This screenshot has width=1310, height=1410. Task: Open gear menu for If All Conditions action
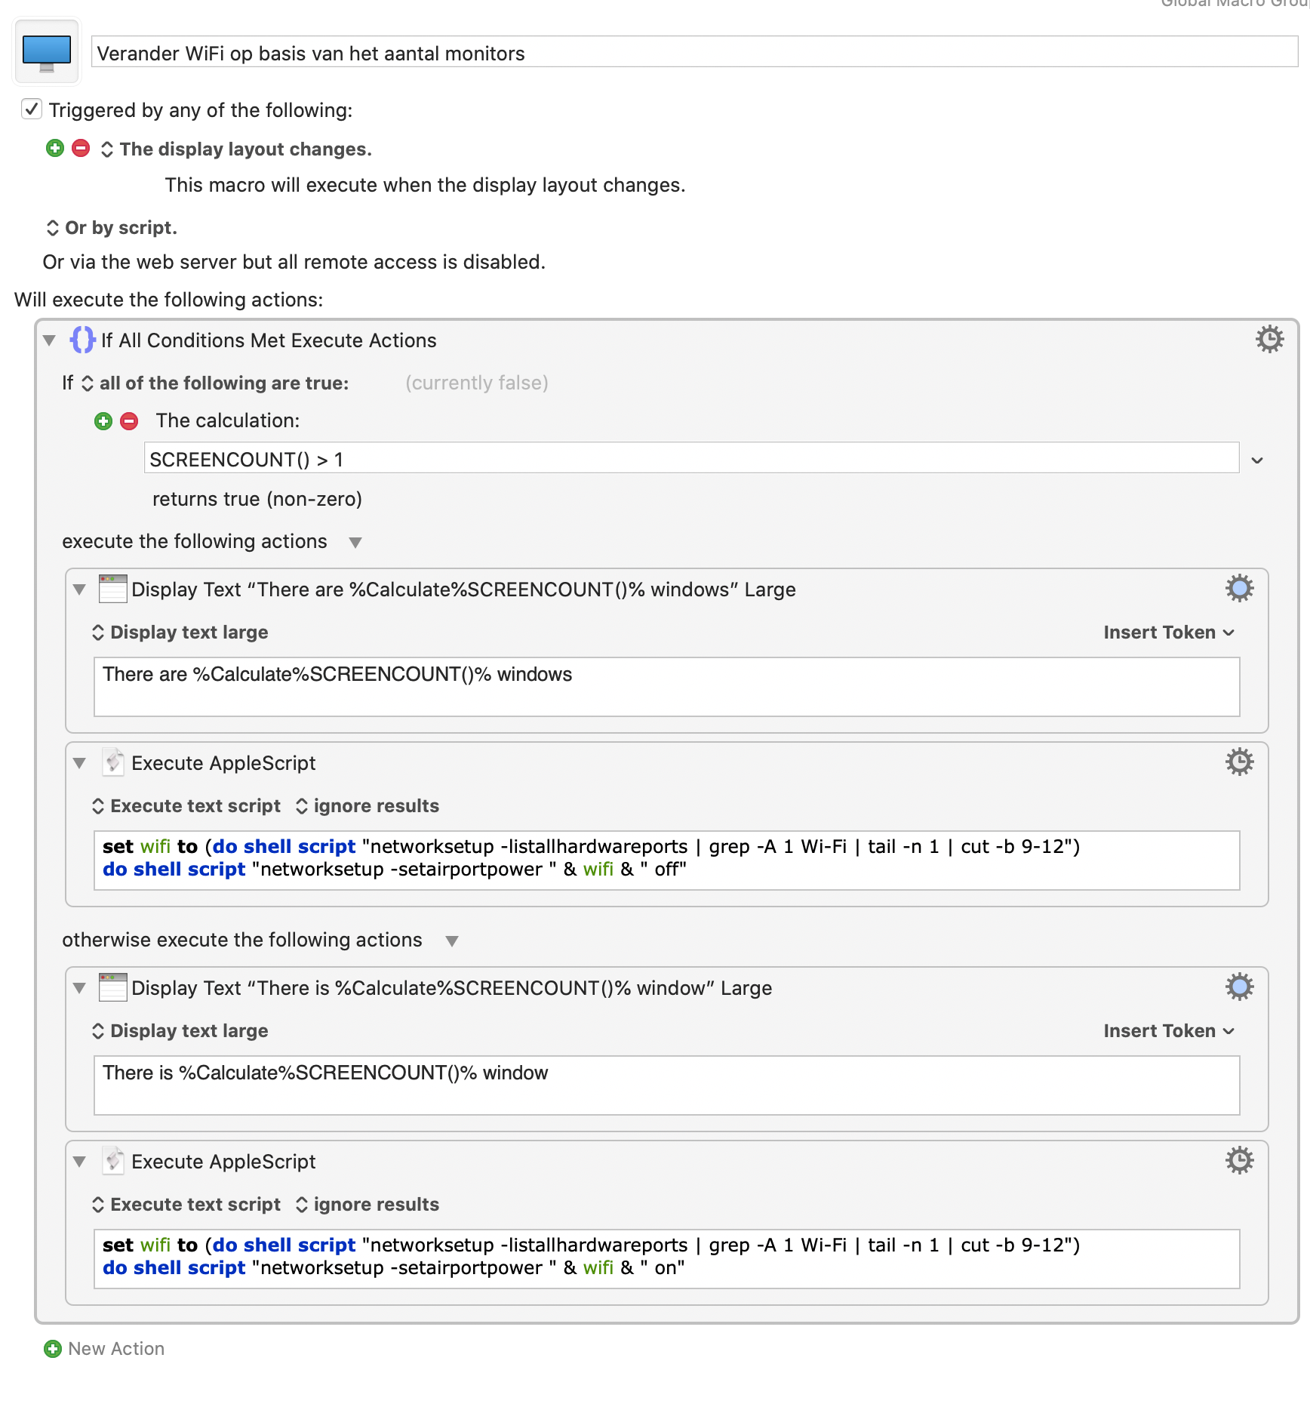pyautogui.click(x=1269, y=340)
